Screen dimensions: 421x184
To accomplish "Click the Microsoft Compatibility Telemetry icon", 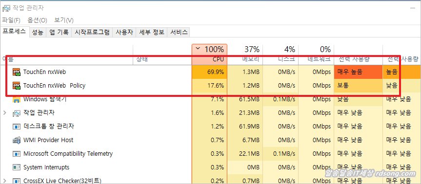I will pyautogui.click(x=17, y=154).
